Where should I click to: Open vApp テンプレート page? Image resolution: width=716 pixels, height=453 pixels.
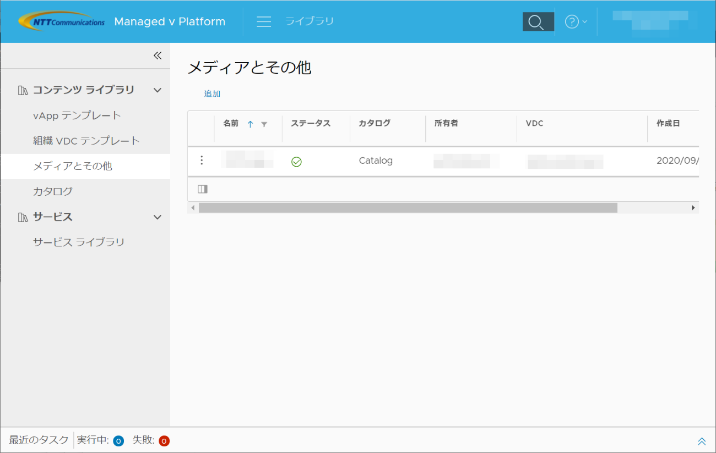(77, 115)
